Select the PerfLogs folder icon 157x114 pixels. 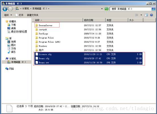[x=37, y=33]
